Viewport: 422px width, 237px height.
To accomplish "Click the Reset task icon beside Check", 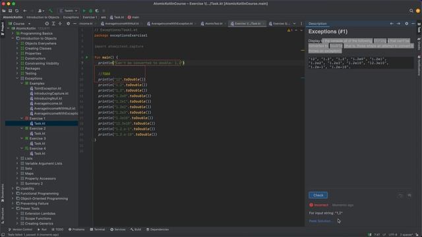I will click(x=400, y=196).
